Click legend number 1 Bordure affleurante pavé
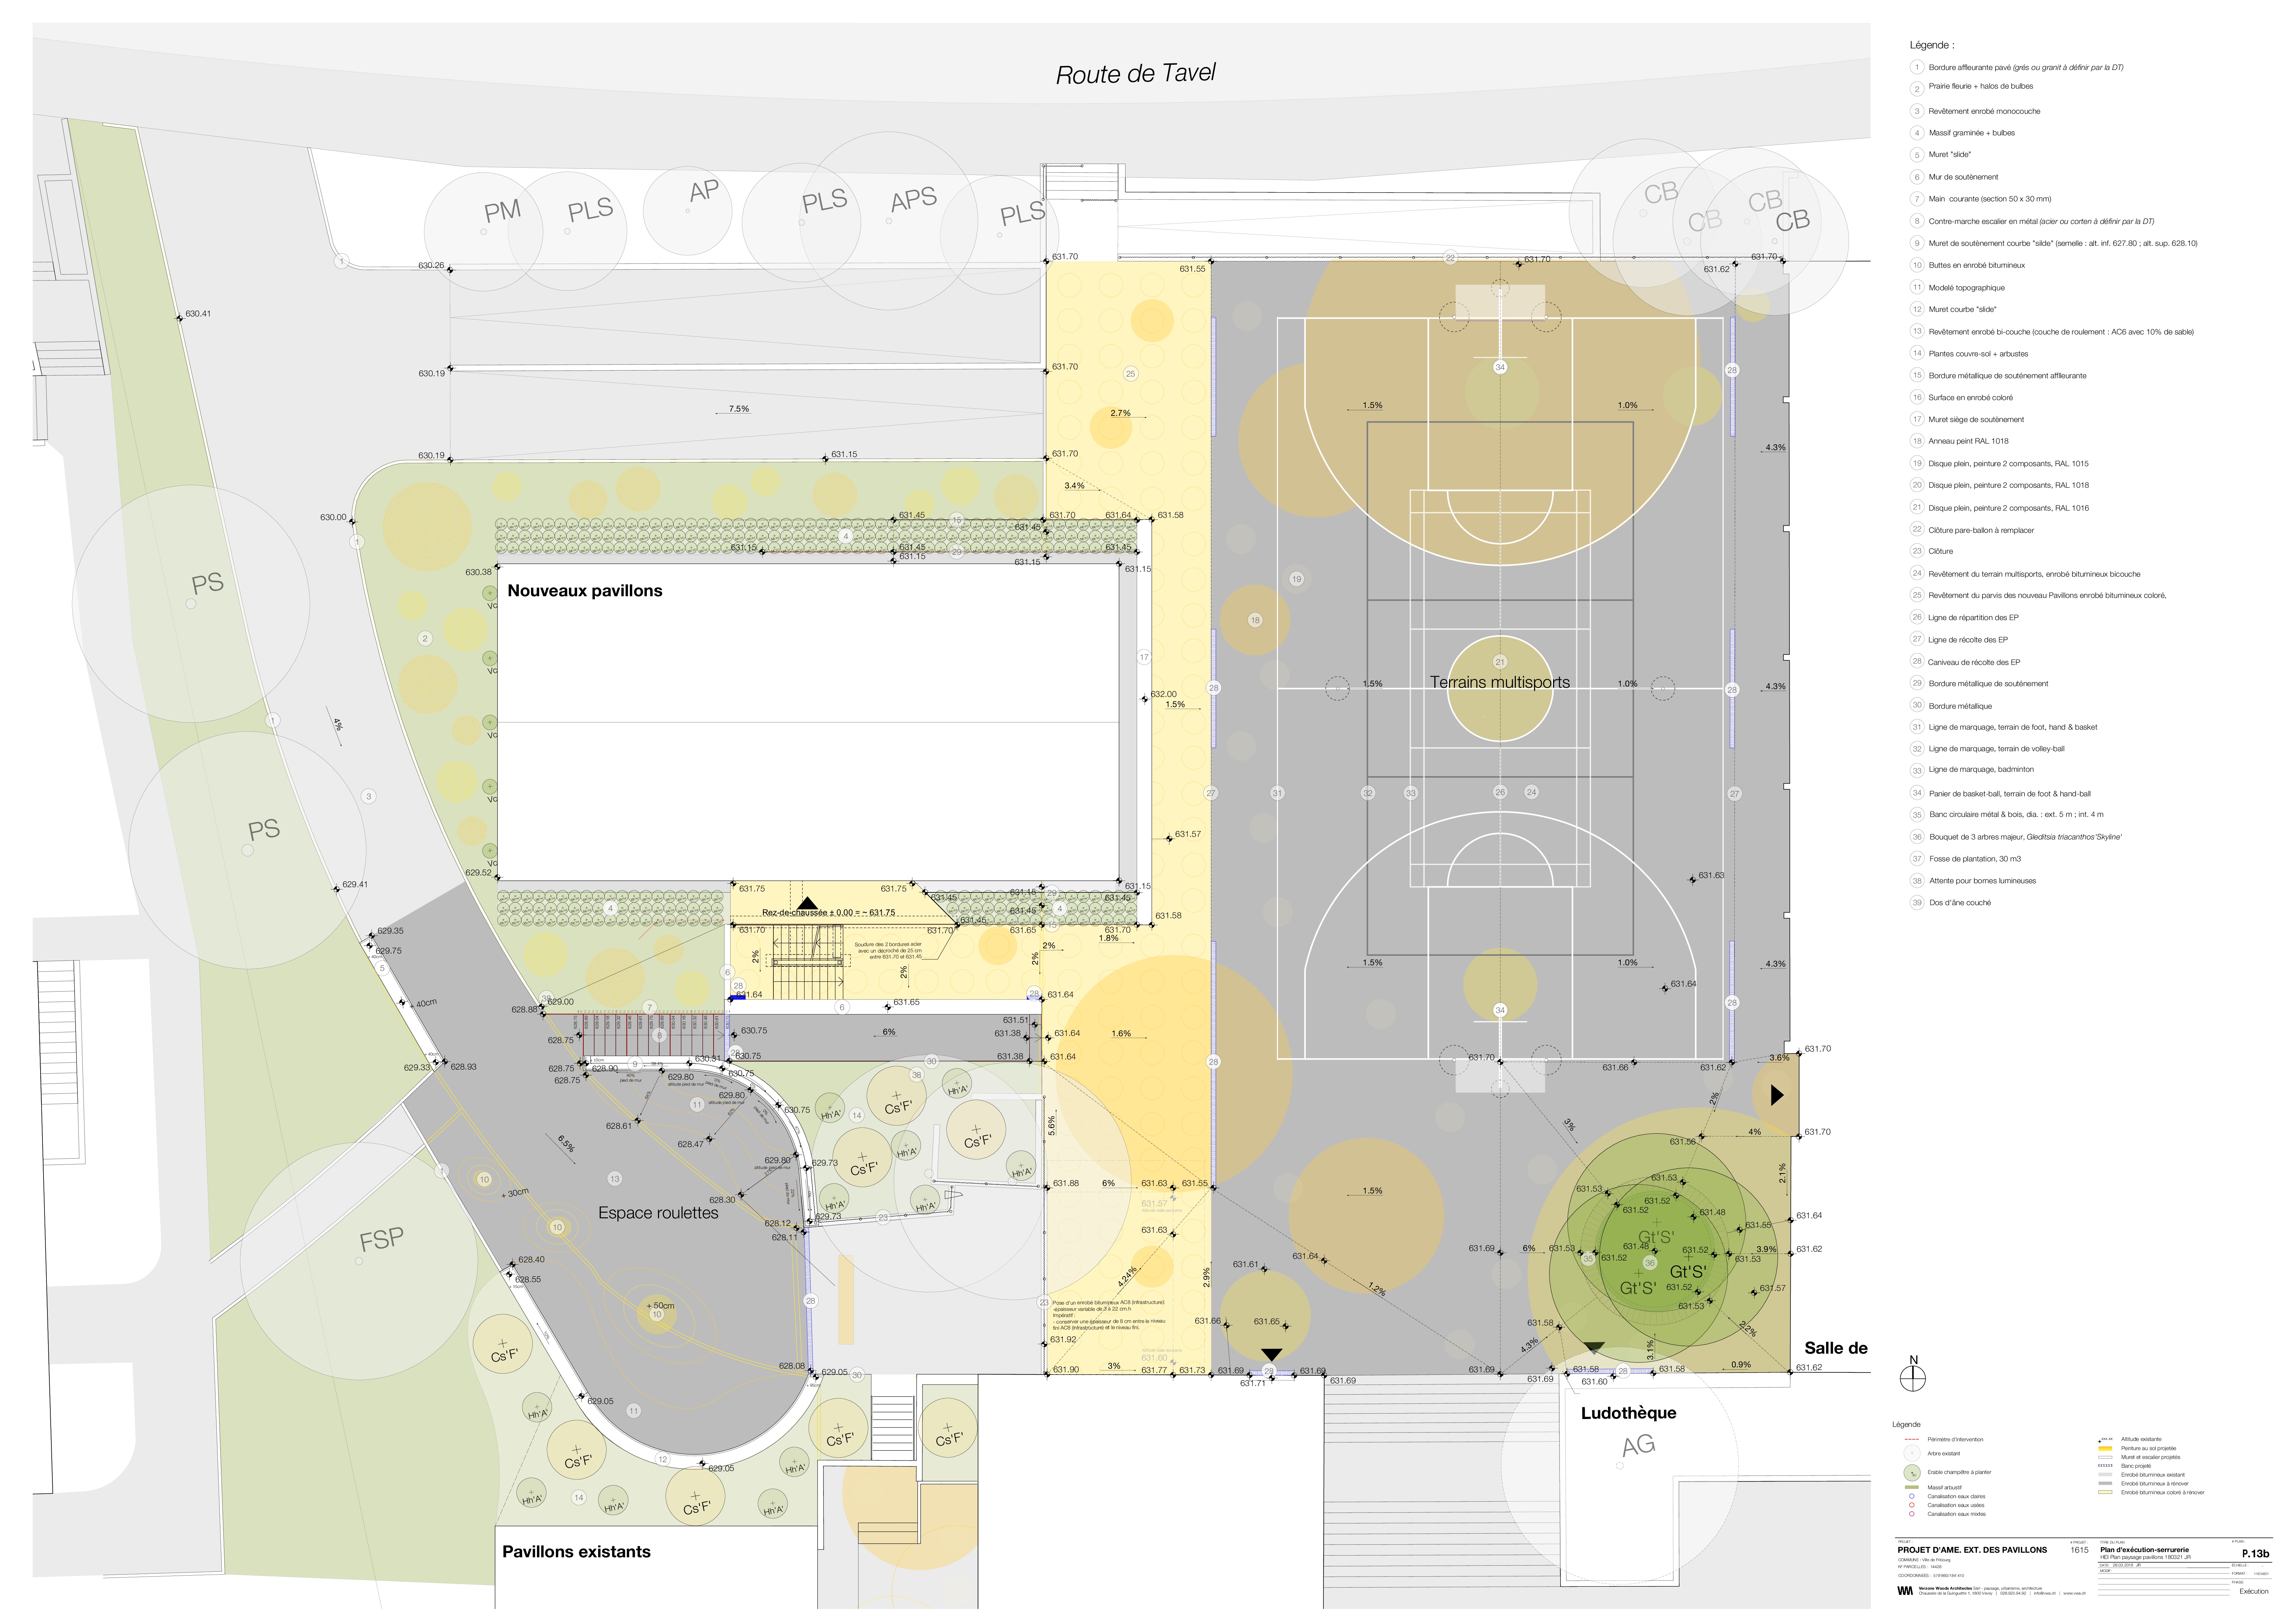2296x1623 pixels. pos(1917,67)
